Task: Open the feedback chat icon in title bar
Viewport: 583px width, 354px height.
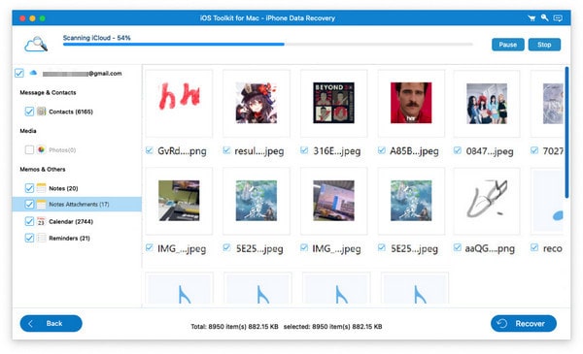Action: tap(558, 18)
